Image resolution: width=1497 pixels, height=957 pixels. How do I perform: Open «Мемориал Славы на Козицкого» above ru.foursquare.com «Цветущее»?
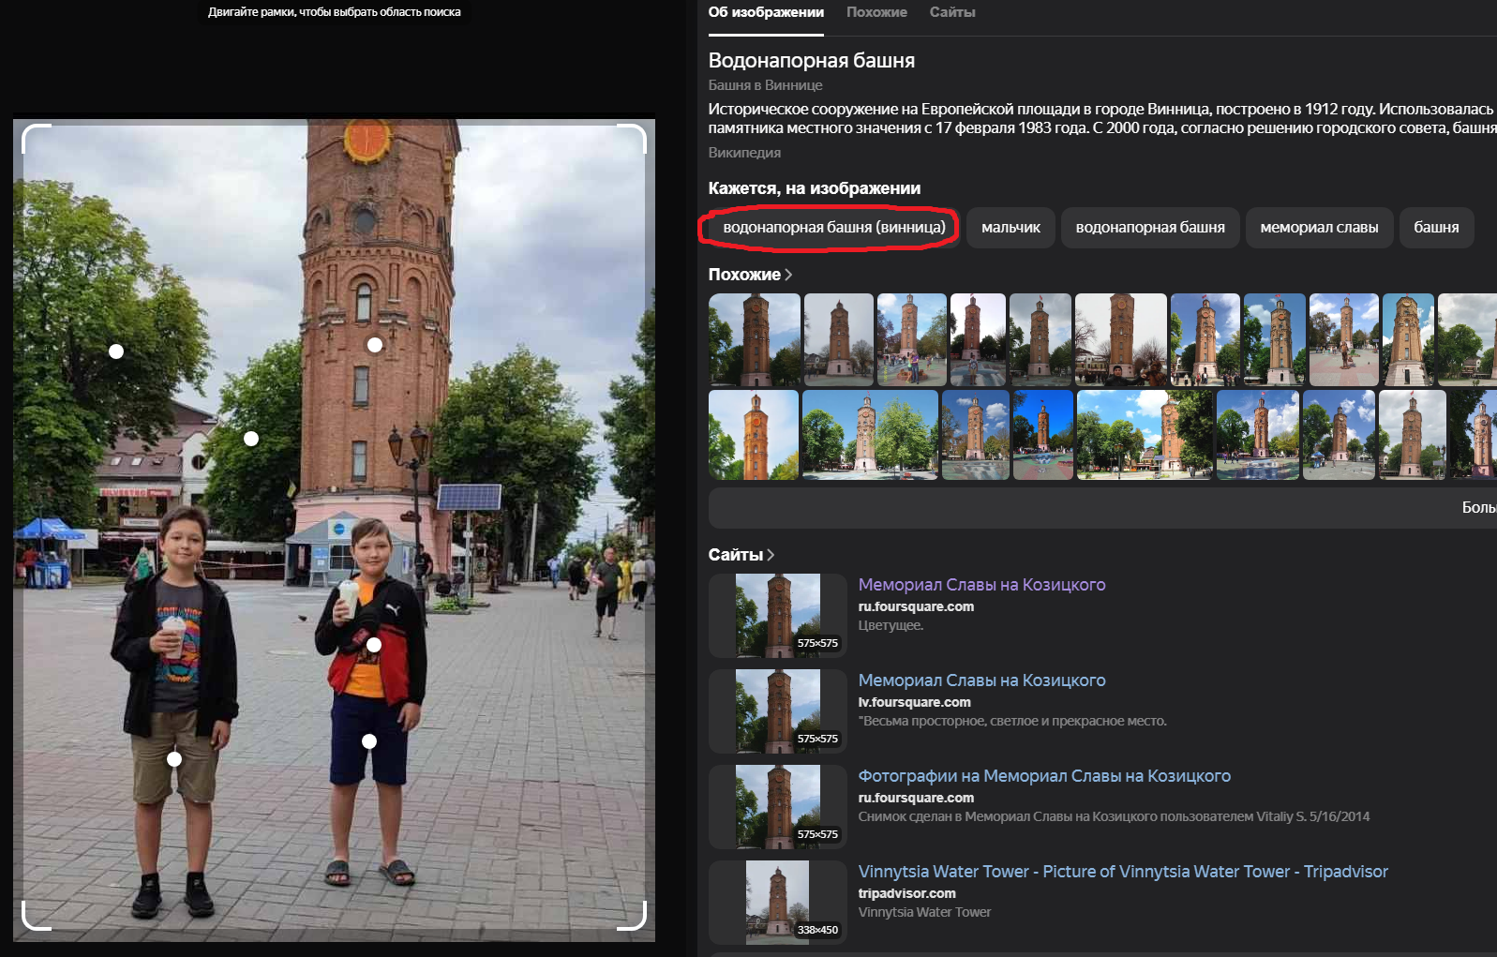click(981, 585)
